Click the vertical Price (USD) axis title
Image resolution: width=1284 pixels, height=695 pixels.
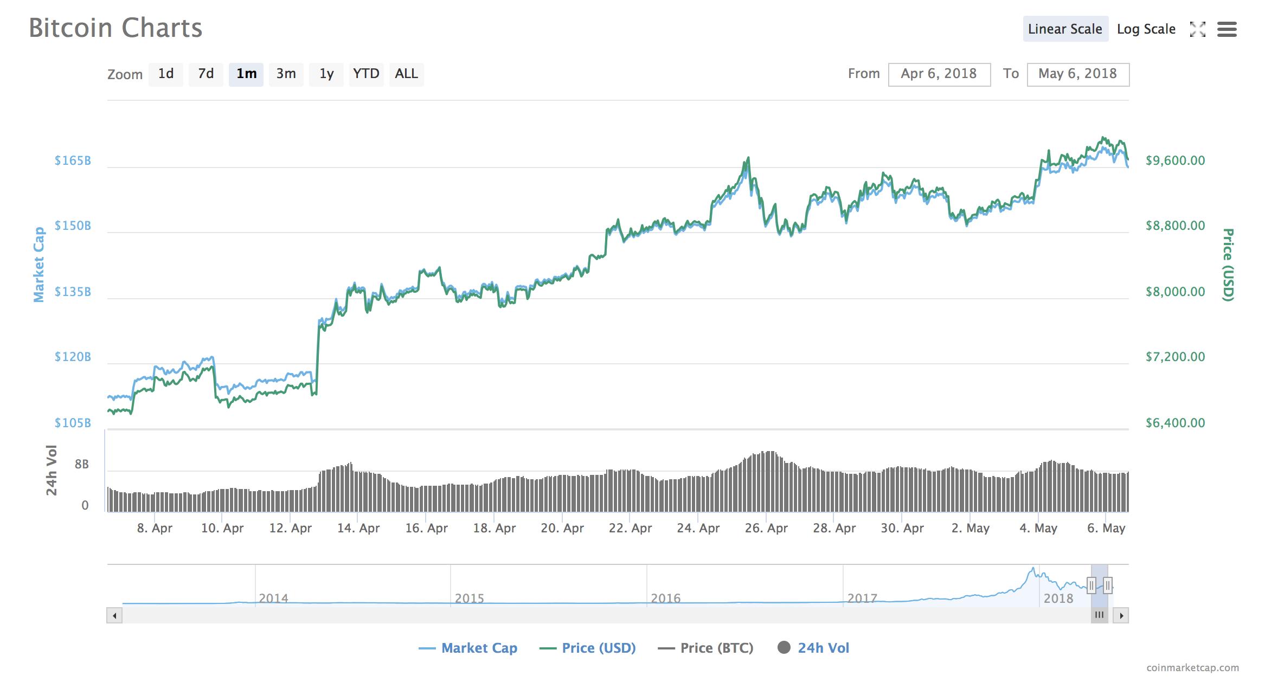coord(1228,265)
